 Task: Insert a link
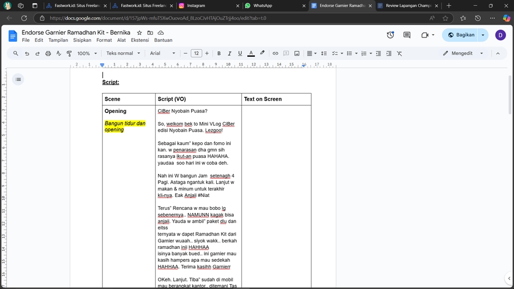click(275, 54)
